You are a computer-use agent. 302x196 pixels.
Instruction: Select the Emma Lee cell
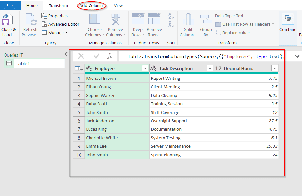117,146
